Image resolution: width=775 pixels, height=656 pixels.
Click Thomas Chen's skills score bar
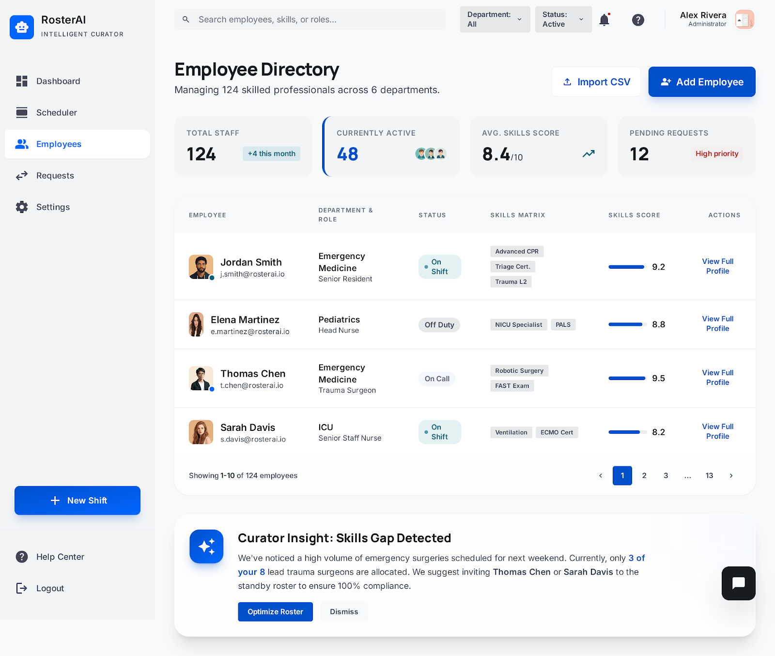[x=626, y=378]
